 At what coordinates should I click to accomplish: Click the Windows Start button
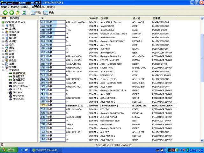(9, 150)
